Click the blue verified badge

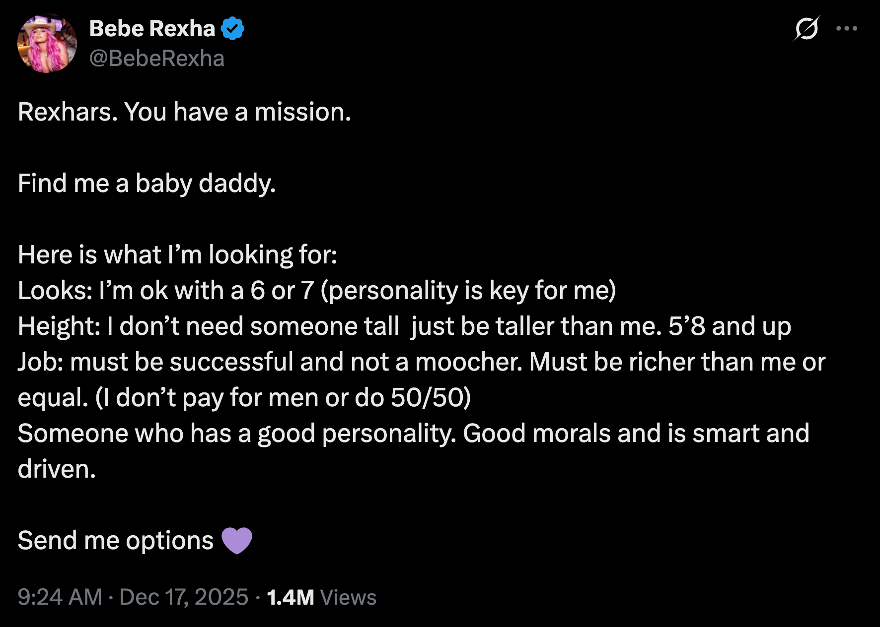pyautogui.click(x=232, y=29)
